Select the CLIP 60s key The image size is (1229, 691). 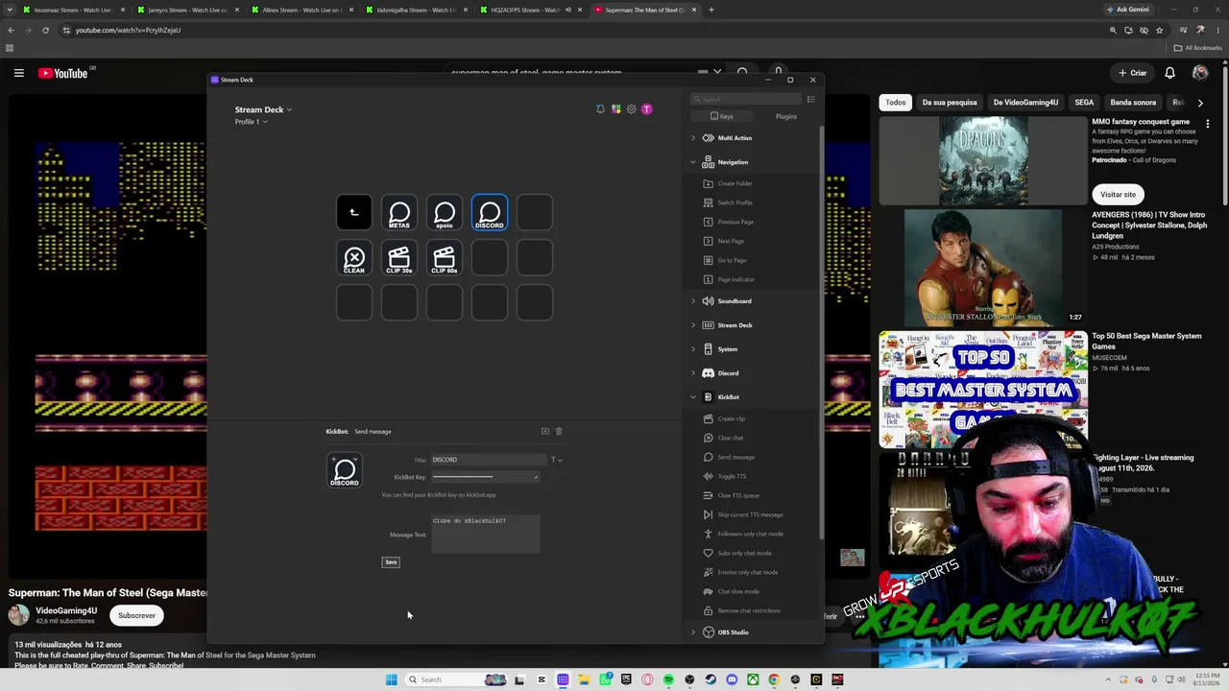coord(445,258)
